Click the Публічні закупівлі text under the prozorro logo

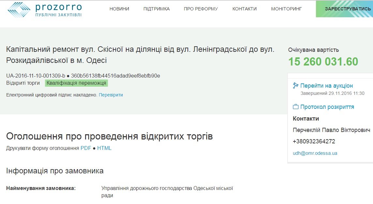point(58,15)
